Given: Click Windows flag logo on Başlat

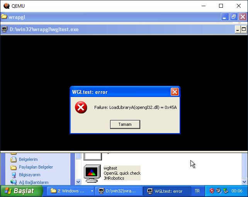Looking at the screenshot, I should pos(8,191).
